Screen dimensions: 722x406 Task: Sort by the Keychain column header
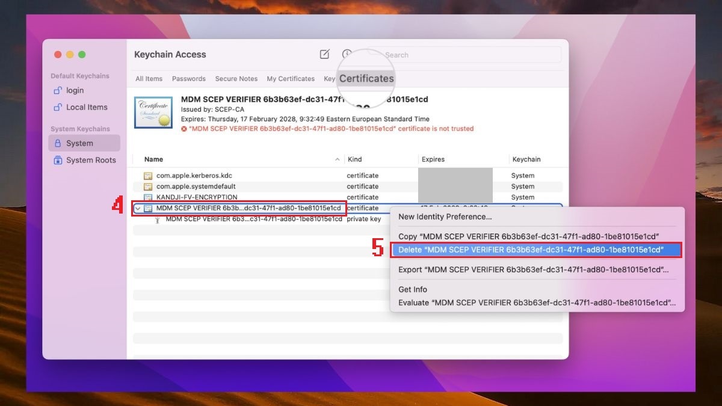tap(526, 159)
